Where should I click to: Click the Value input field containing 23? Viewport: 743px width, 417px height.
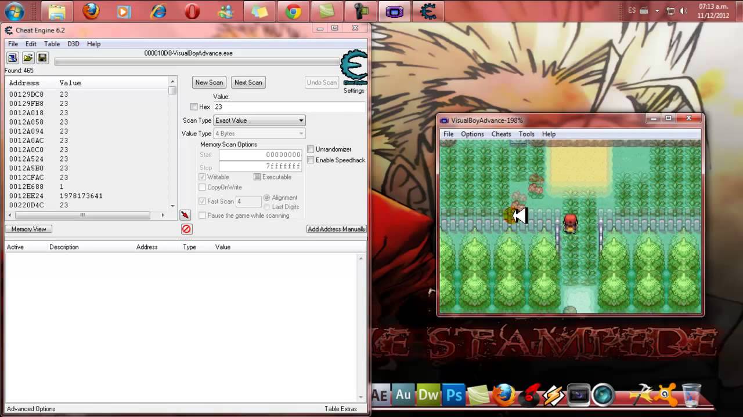[289, 107]
